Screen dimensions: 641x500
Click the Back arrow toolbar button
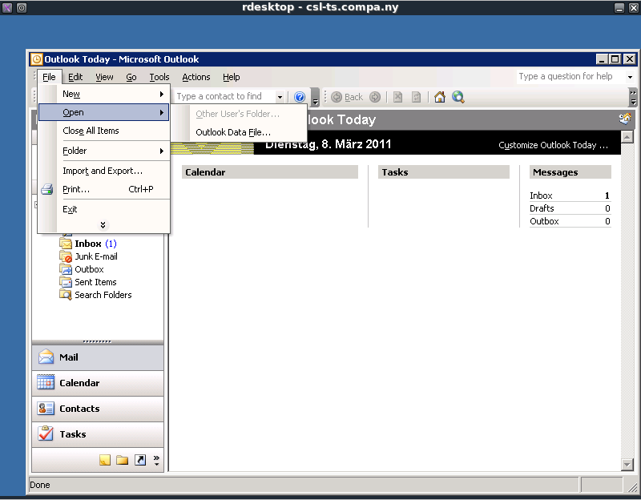(x=347, y=97)
